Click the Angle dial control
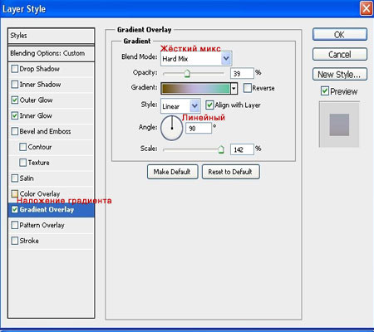Viewport: 374px width, 332px height. click(172, 128)
